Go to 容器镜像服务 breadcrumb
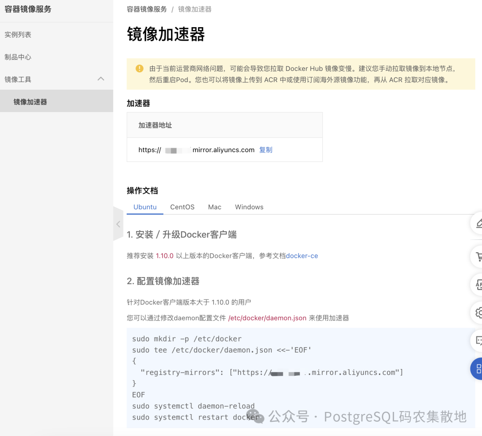This screenshot has height=436, width=482. [147, 9]
